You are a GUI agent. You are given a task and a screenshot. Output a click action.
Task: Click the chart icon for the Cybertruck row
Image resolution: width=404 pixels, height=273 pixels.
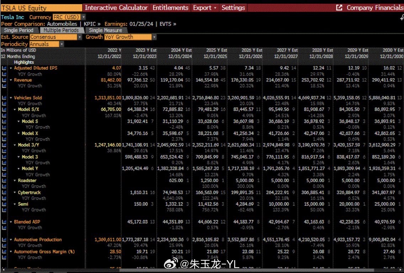(4, 192)
